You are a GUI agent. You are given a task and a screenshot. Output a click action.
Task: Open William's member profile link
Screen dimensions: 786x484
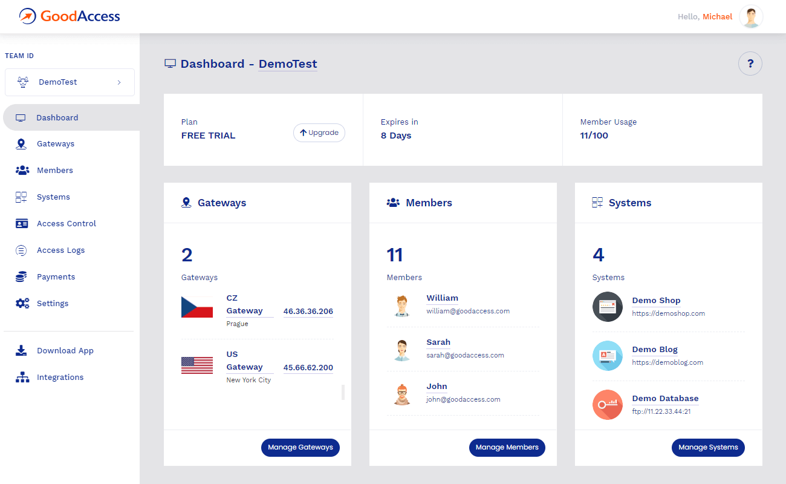click(442, 298)
